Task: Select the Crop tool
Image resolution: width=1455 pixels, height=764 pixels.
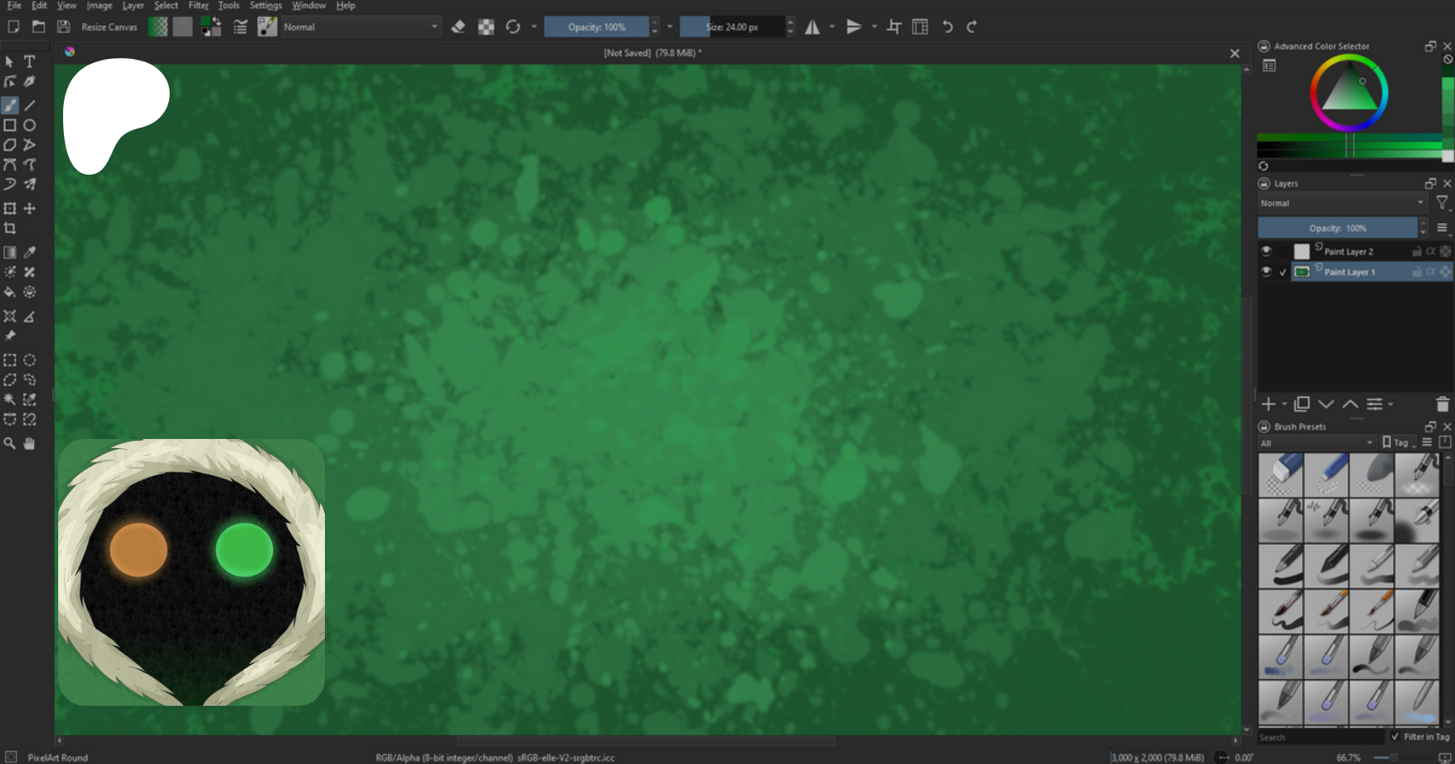Action: pos(10,229)
